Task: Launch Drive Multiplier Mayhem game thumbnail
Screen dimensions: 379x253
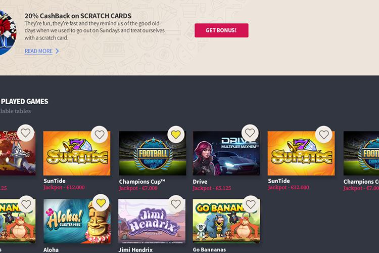Action: [x=226, y=153]
